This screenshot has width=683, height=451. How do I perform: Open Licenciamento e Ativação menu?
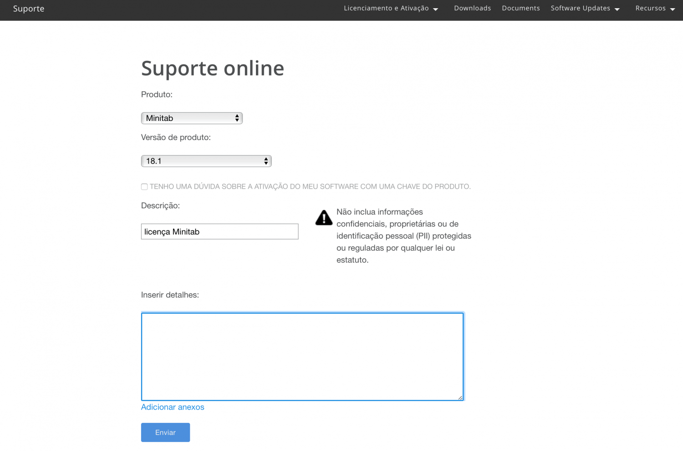click(391, 8)
